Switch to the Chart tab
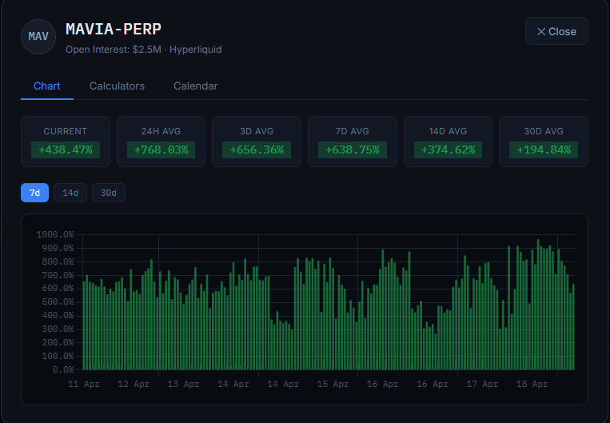Screen dimensions: 610x423 point(47,86)
